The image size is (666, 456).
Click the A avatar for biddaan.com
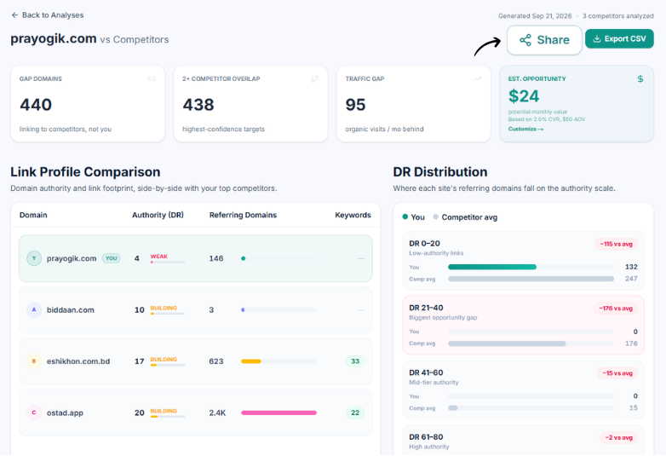coord(34,309)
